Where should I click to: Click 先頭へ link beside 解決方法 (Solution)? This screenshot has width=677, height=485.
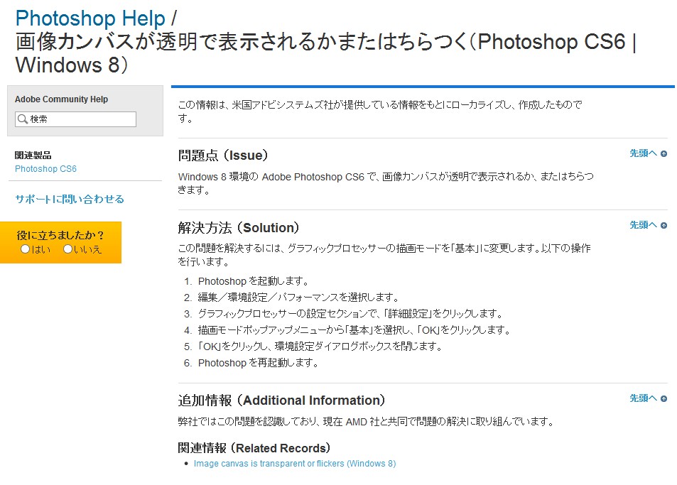[643, 225]
